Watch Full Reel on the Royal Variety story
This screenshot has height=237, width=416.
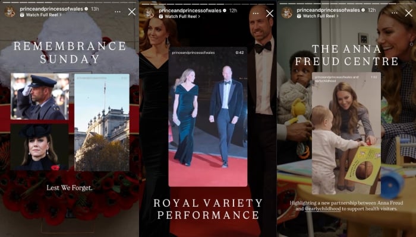(x=179, y=17)
